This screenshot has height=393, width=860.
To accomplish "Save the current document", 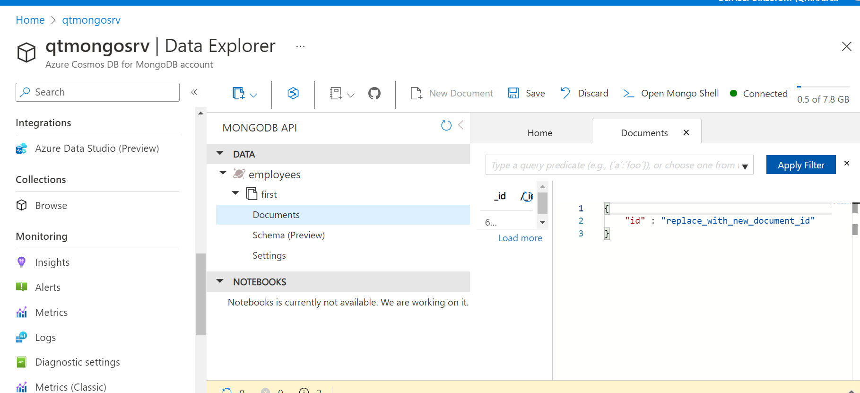I will pyautogui.click(x=526, y=93).
